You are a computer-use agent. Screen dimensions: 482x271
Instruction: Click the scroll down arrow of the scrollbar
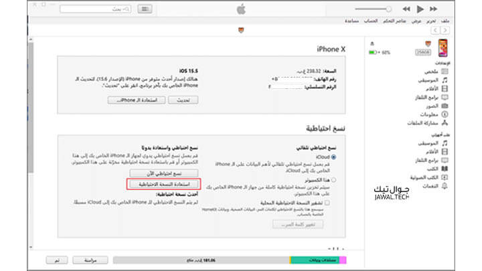(30, 247)
